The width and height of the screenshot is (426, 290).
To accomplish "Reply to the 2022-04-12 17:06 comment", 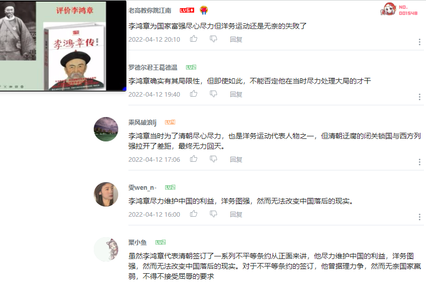I will (236, 160).
